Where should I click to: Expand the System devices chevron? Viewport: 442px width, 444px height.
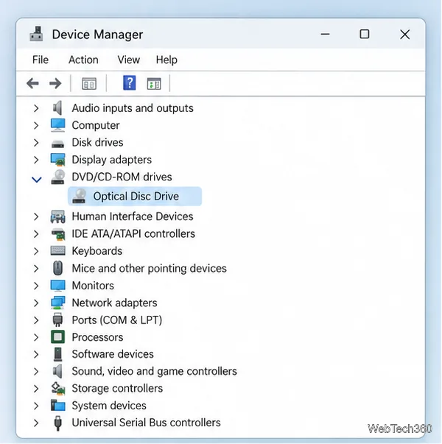click(36, 406)
